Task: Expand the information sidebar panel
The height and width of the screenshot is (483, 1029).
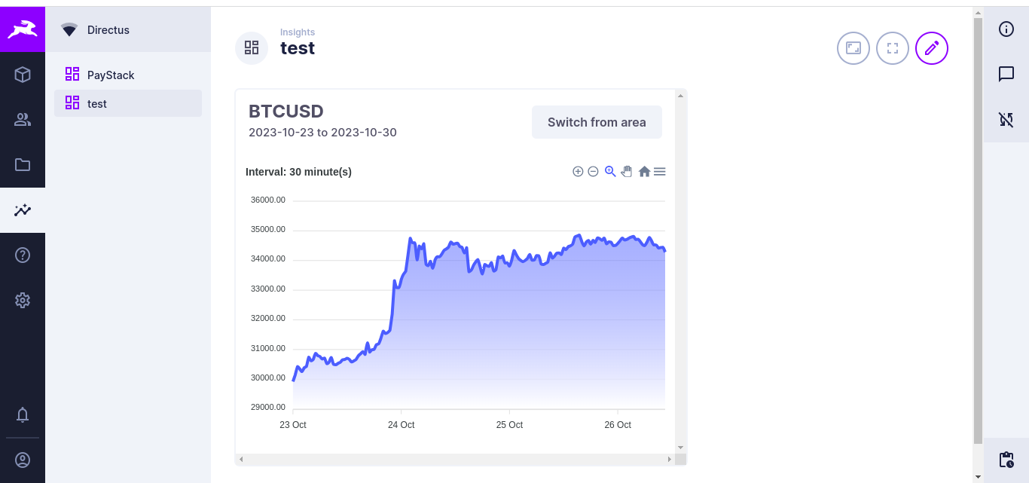Action: coord(1006,29)
